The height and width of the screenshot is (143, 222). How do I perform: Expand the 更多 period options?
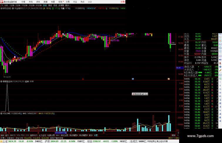(x=68, y=5)
